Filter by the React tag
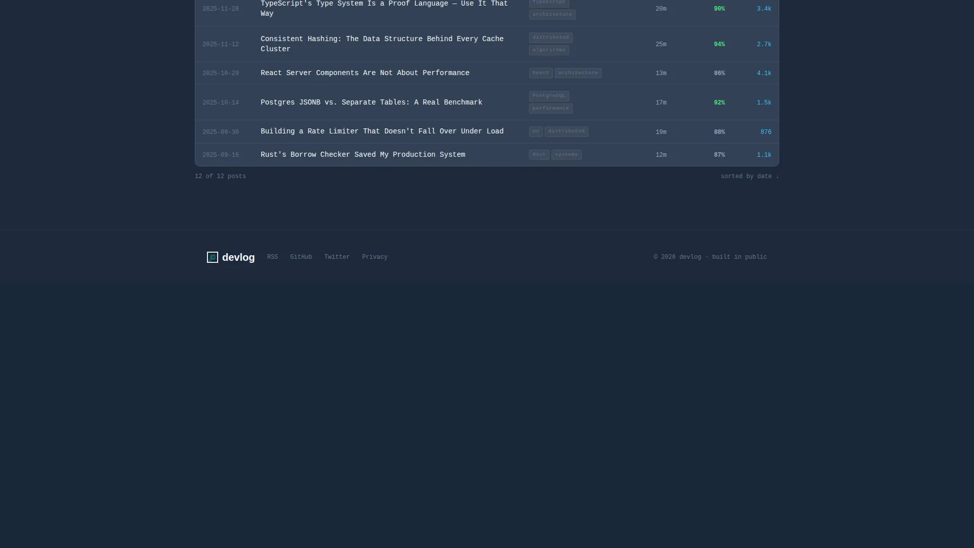974x548 pixels. 540,73
